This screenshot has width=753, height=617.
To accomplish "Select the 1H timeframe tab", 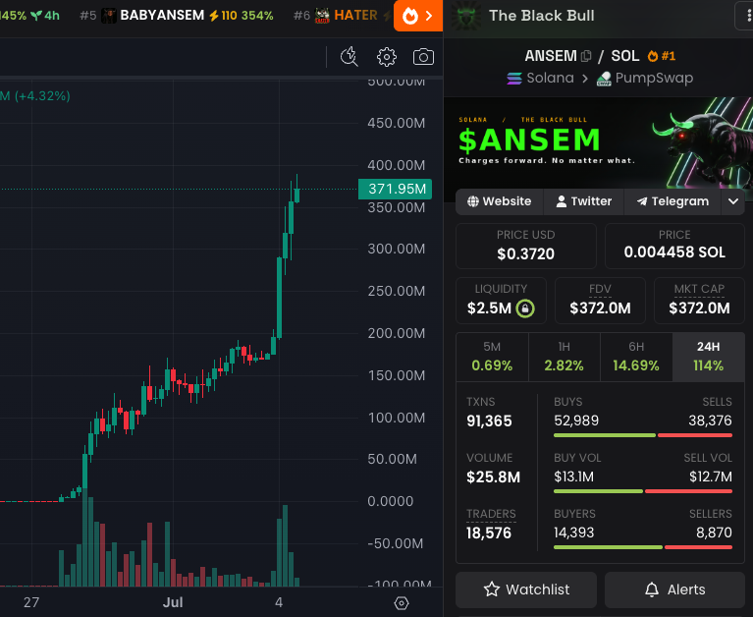I will pos(565,357).
